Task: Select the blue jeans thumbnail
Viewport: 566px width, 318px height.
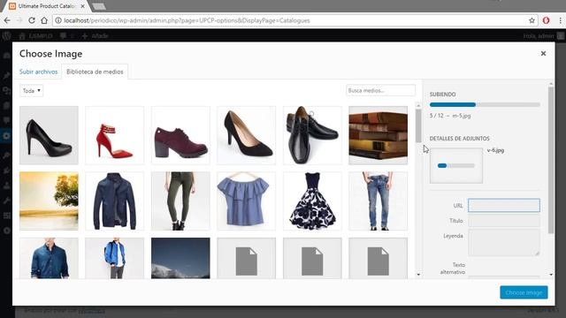Action: pyautogui.click(x=378, y=201)
